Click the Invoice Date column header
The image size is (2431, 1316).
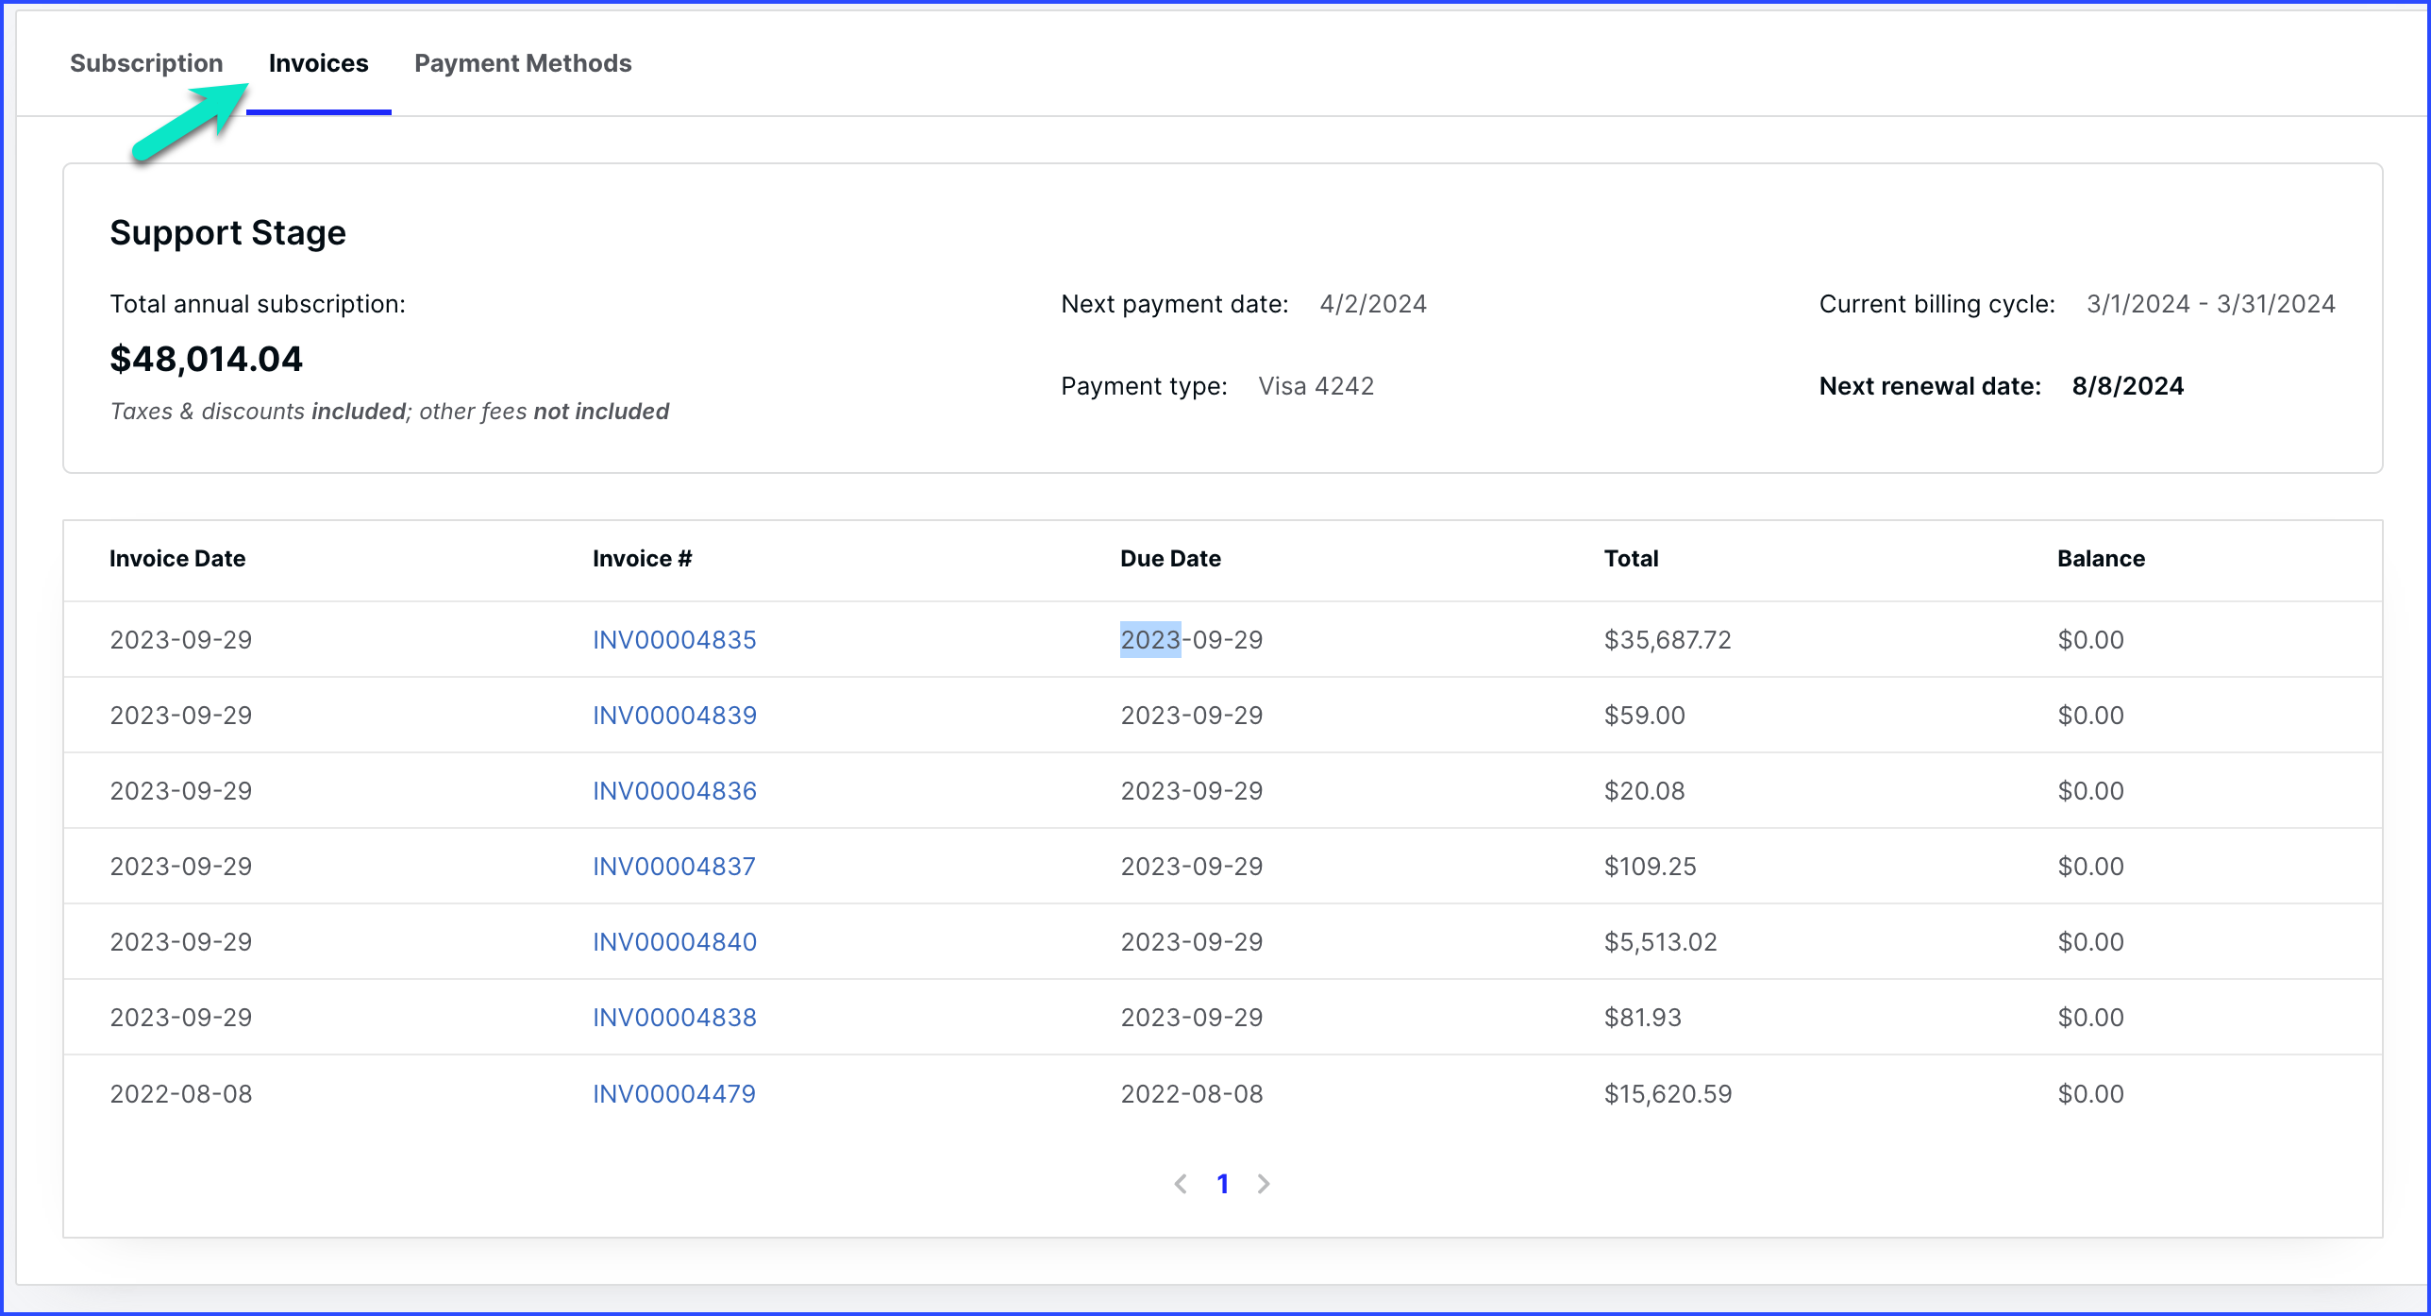(177, 559)
